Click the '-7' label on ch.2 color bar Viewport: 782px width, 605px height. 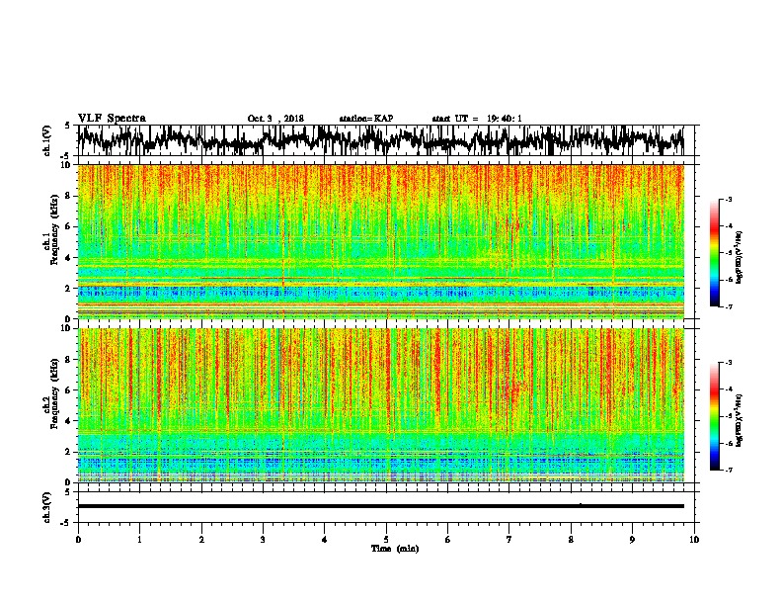pyautogui.click(x=729, y=471)
